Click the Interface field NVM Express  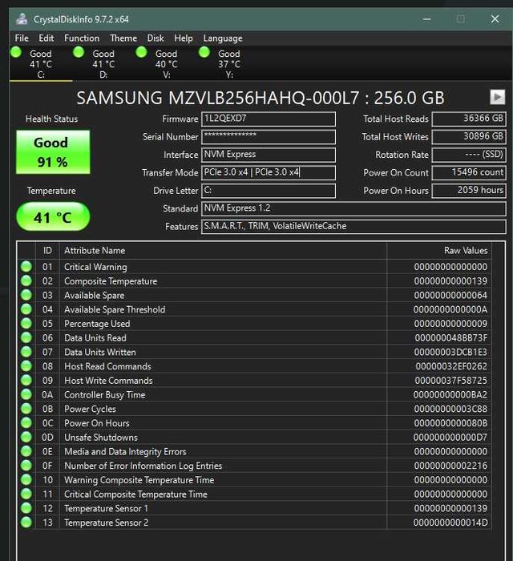point(269,155)
